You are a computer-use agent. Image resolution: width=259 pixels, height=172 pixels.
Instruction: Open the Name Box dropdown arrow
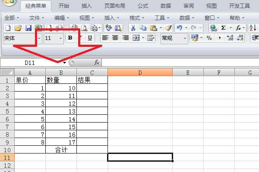point(65,63)
